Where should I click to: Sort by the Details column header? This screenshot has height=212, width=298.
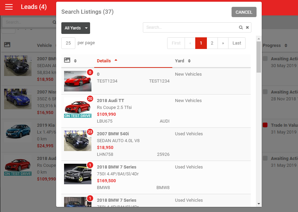[104, 61]
